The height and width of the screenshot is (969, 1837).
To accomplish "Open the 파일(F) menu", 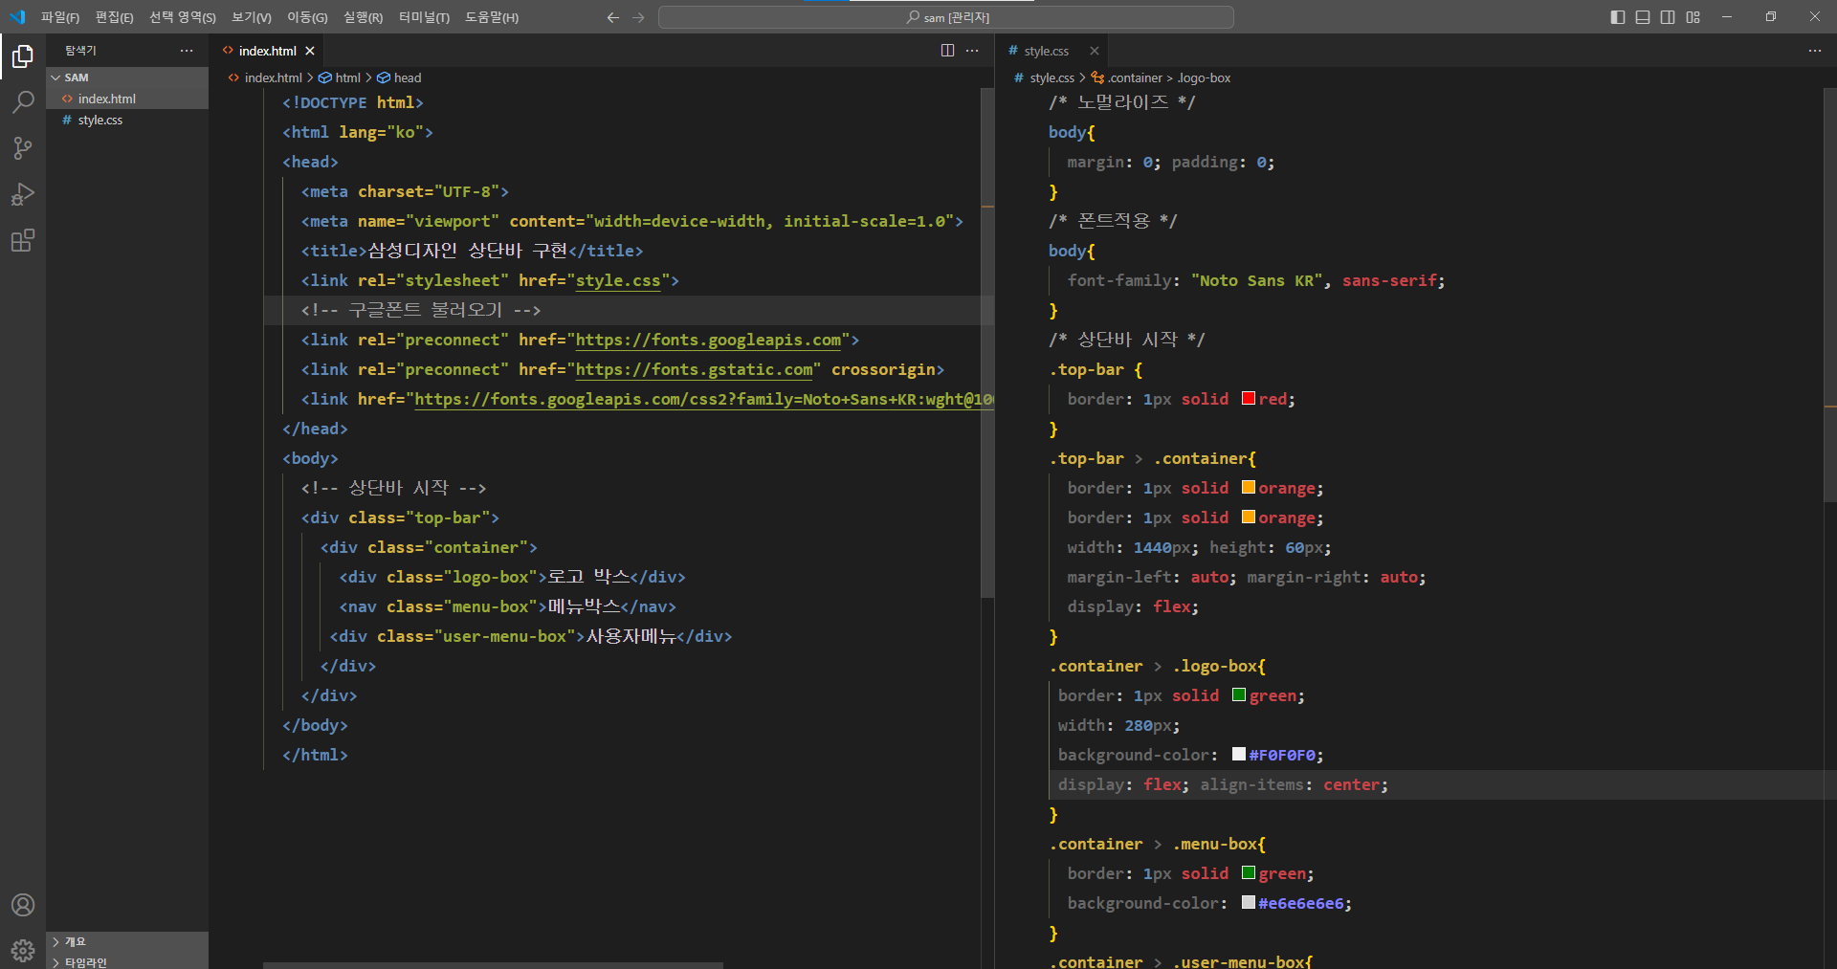I will [60, 17].
